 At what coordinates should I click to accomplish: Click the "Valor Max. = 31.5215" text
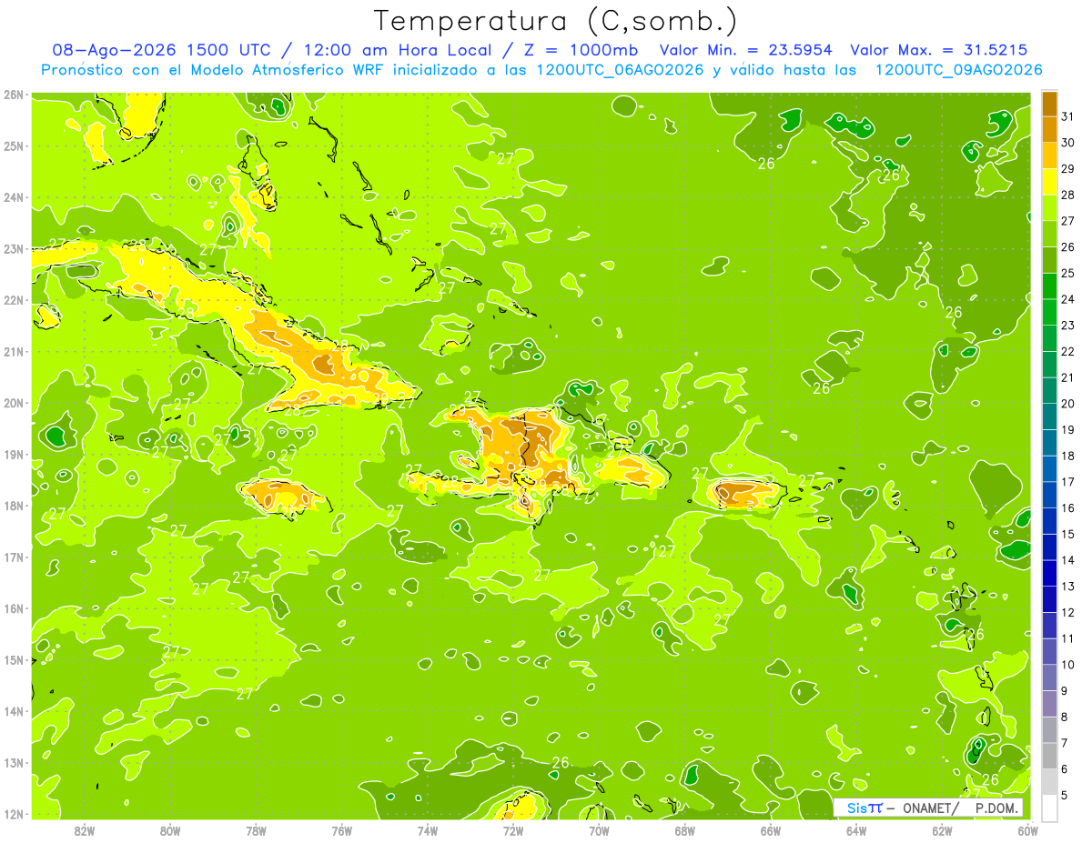click(939, 50)
